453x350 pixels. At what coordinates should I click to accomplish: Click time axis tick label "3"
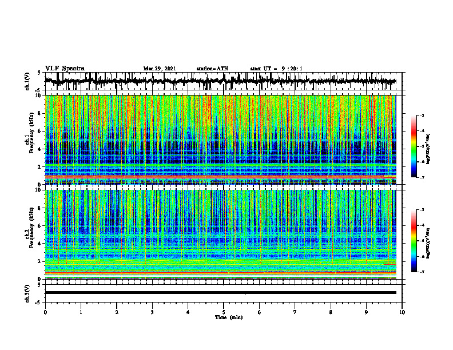click(x=152, y=312)
